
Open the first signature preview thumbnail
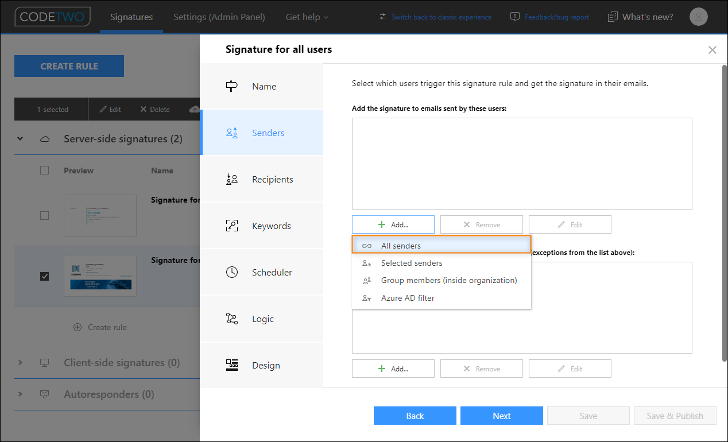(100, 215)
